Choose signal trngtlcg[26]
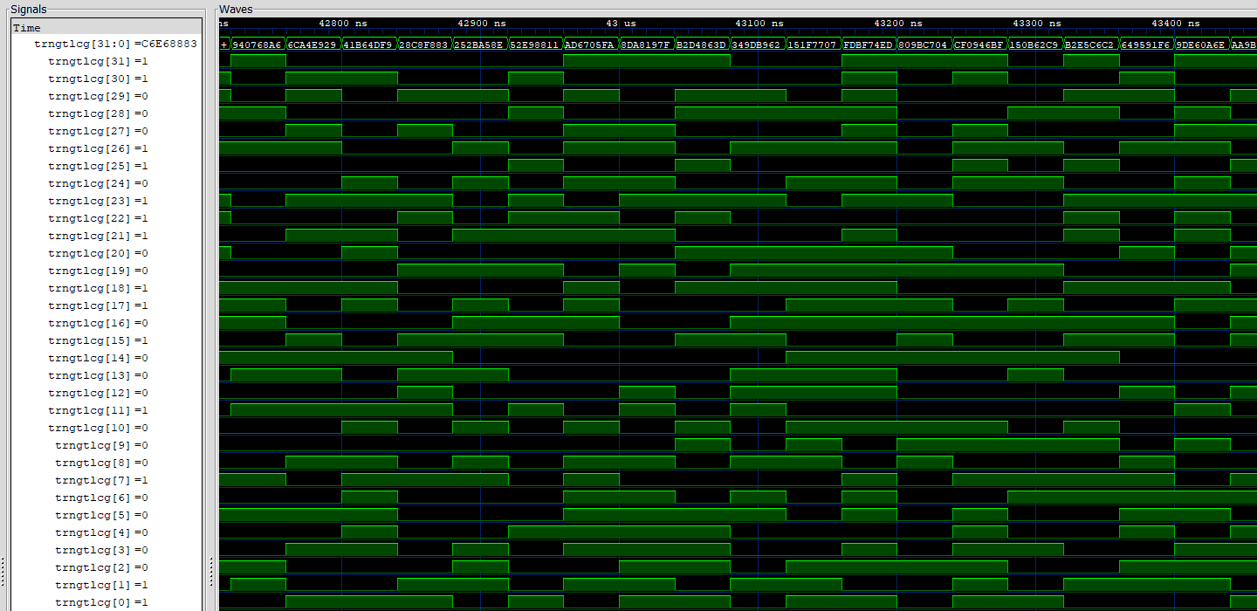Screen dimensions: 1257x611 (98, 148)
